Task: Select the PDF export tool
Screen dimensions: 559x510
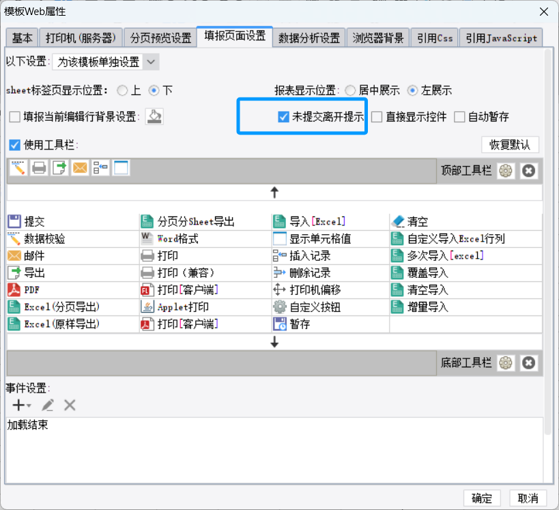Action: tap(73, 290)
